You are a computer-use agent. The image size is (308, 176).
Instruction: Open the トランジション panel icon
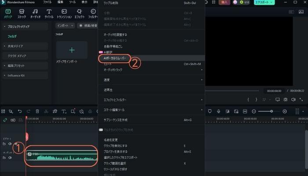pyautogui.click(x=64, y=11)
